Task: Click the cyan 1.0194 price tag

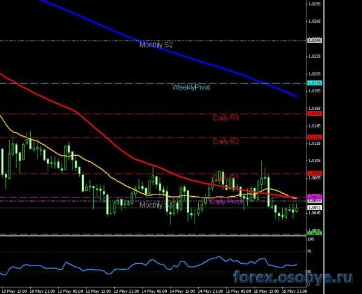Action: point(314,83)
